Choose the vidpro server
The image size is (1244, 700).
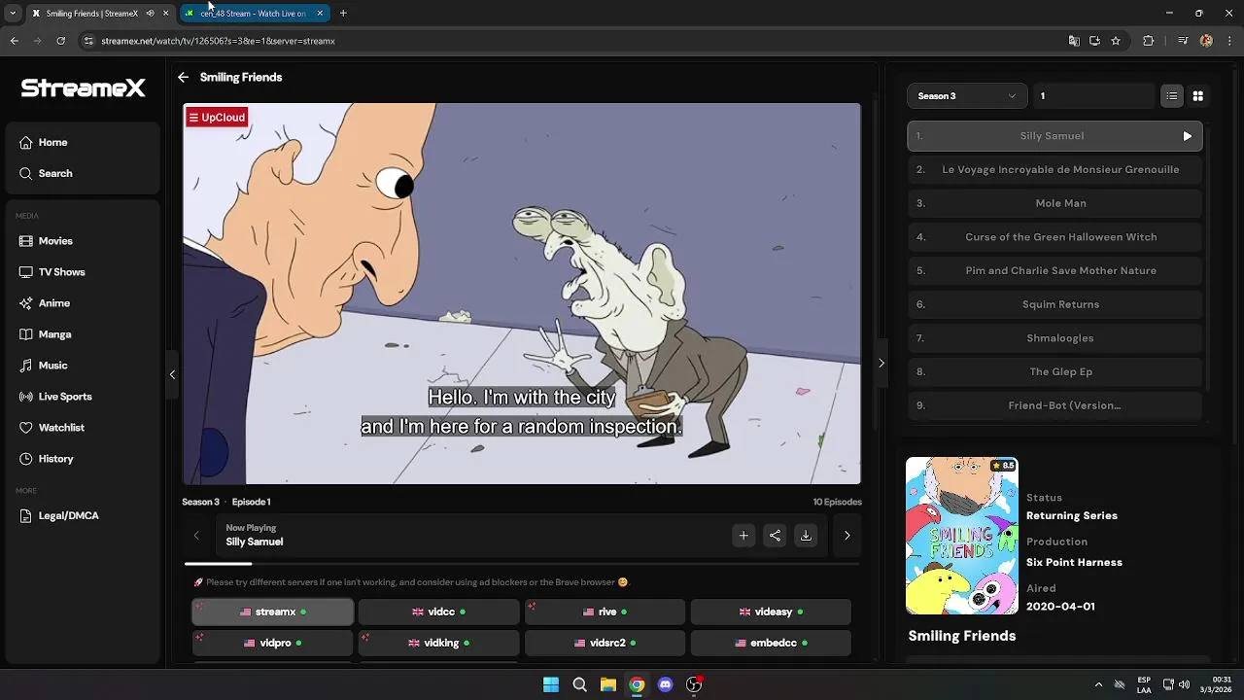[272, 644]
